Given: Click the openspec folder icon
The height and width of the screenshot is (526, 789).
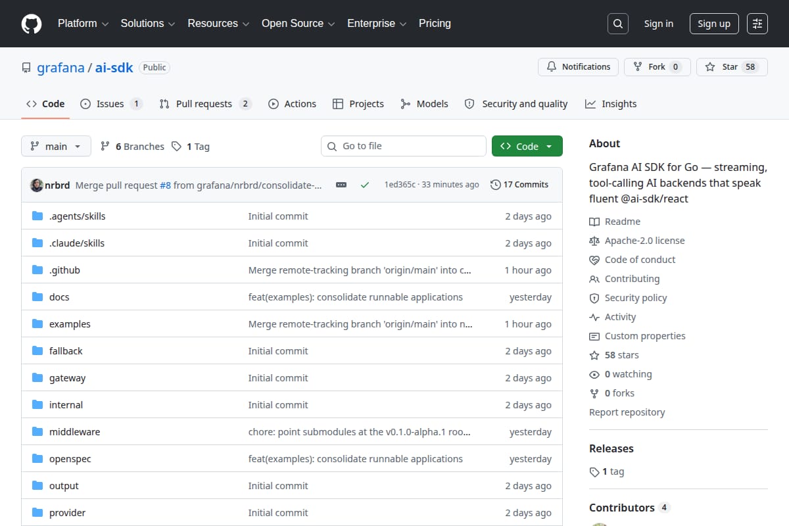Looking at the screenshot, I should (x=37, y=459).
